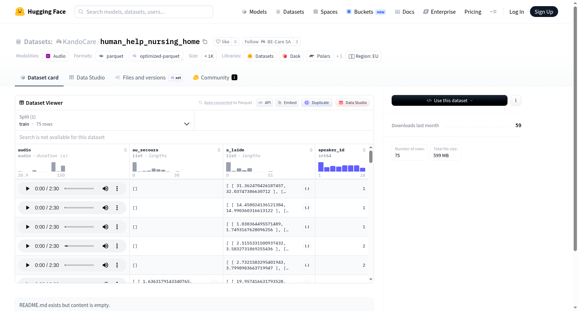This screenshot has width=578, height=311.
Task: Play the audio in the row with value 1.0383
Action: pos(27,227)
